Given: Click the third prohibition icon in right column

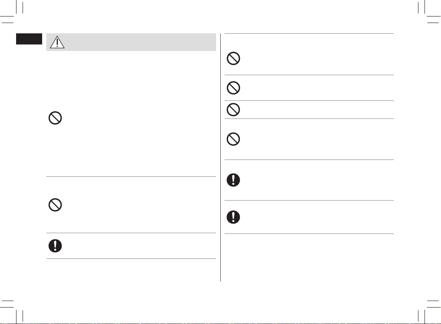Looking at the screenshot, I should tap(233, 110).
